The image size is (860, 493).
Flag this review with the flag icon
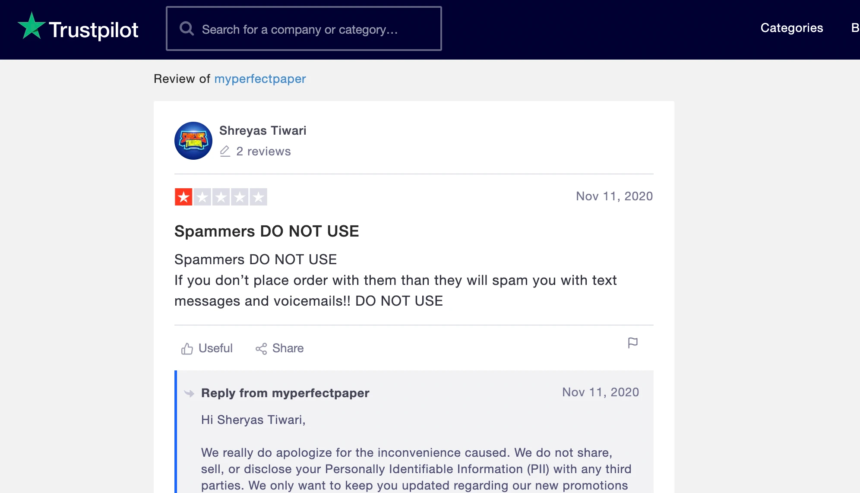coord(632,343)
